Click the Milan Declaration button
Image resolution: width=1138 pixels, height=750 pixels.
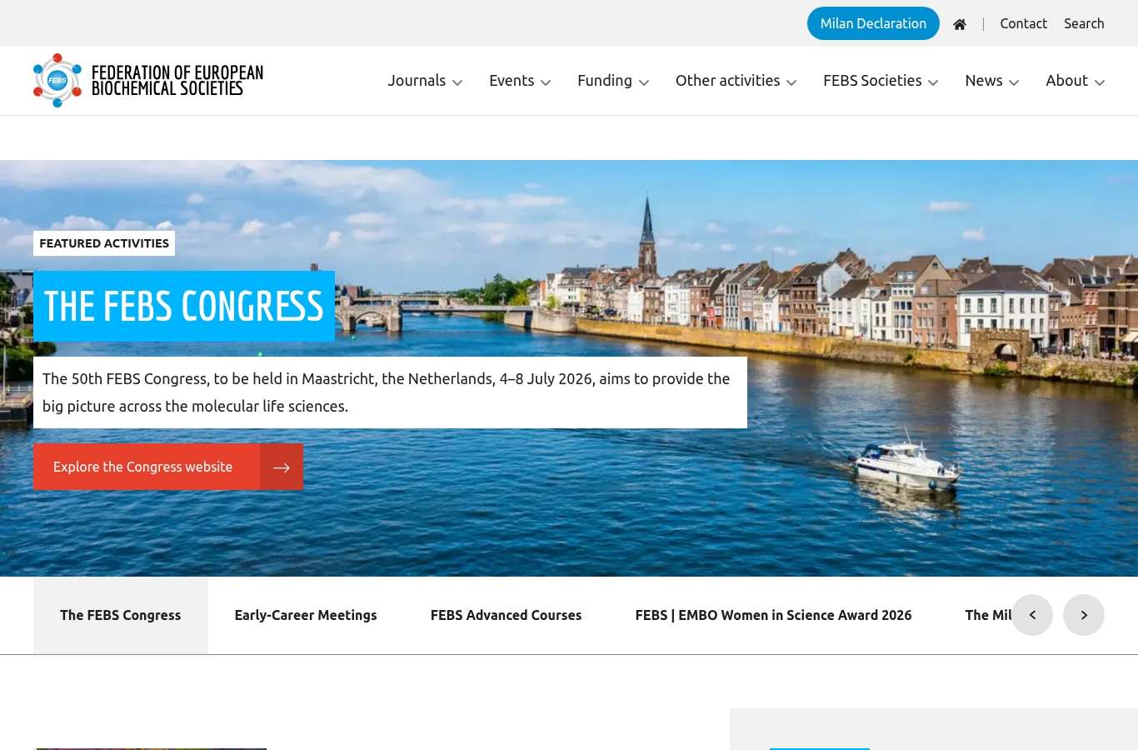point(873,23)
